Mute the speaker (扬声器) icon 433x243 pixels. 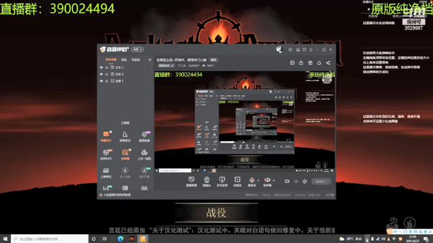[x=267, y=180]
